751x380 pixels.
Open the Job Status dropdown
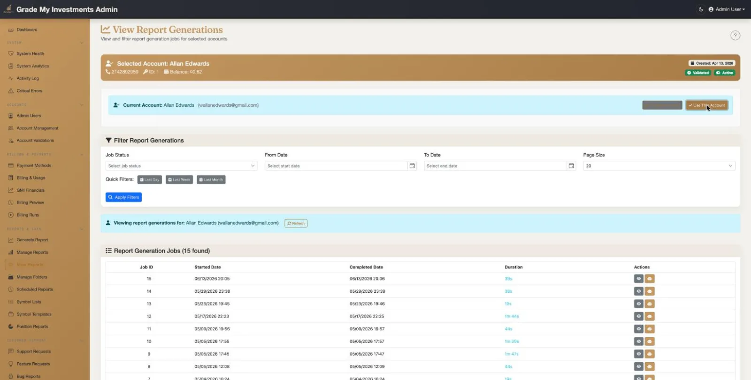tap(182, 166)
